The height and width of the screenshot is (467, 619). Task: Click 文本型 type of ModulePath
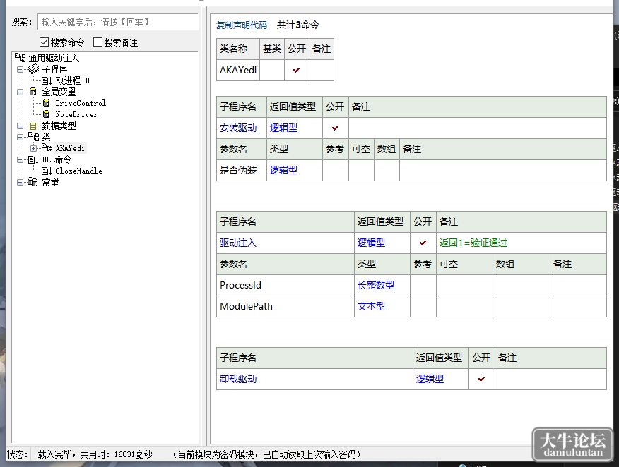[x=371, y=306]
